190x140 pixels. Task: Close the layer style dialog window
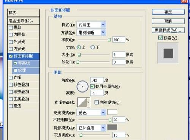[184, 1]
